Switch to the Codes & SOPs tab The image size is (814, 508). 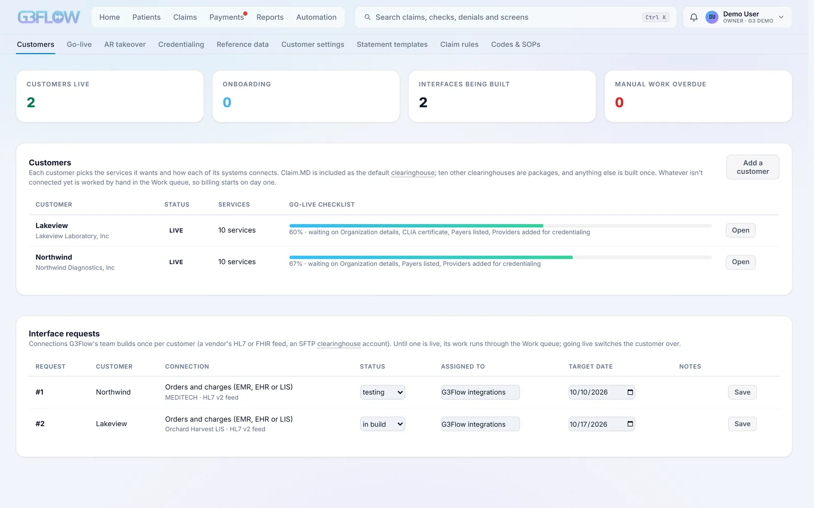tap(516, 45)
